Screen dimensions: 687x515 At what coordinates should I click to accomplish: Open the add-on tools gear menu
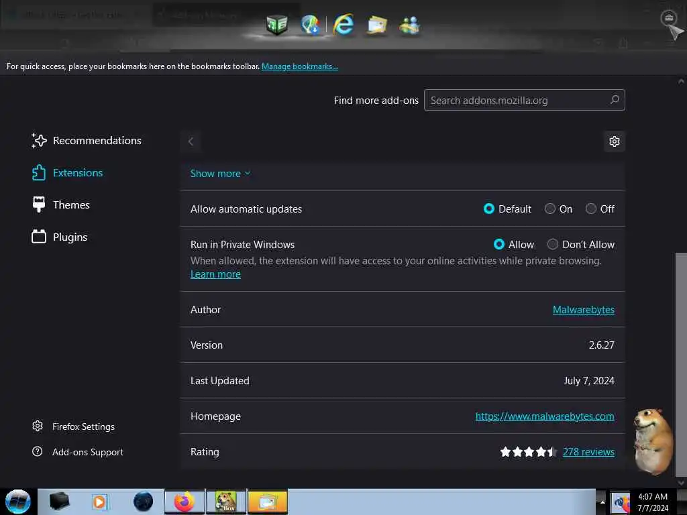615,141
